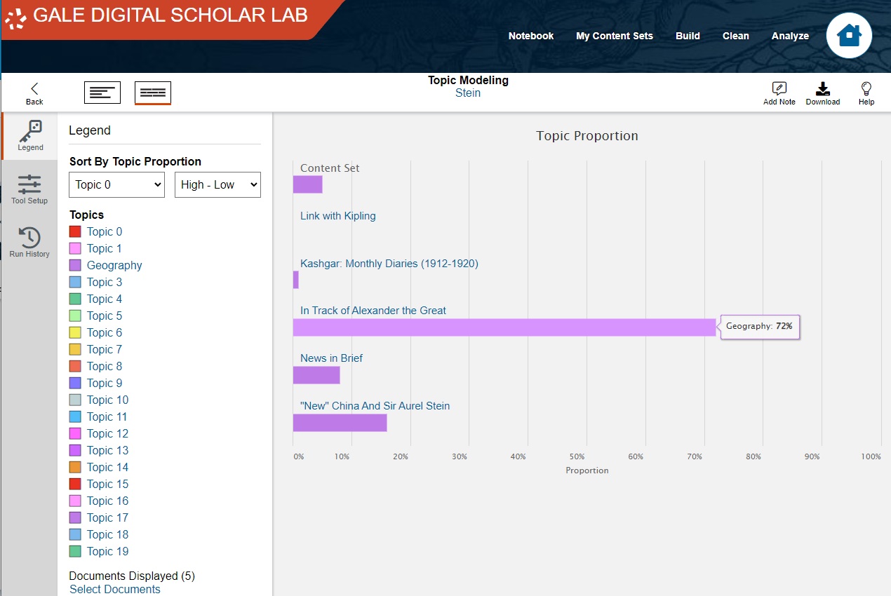Open Kashgar: Monthly Diaries document link
891x596 pixels.
(x=389, y=264)
